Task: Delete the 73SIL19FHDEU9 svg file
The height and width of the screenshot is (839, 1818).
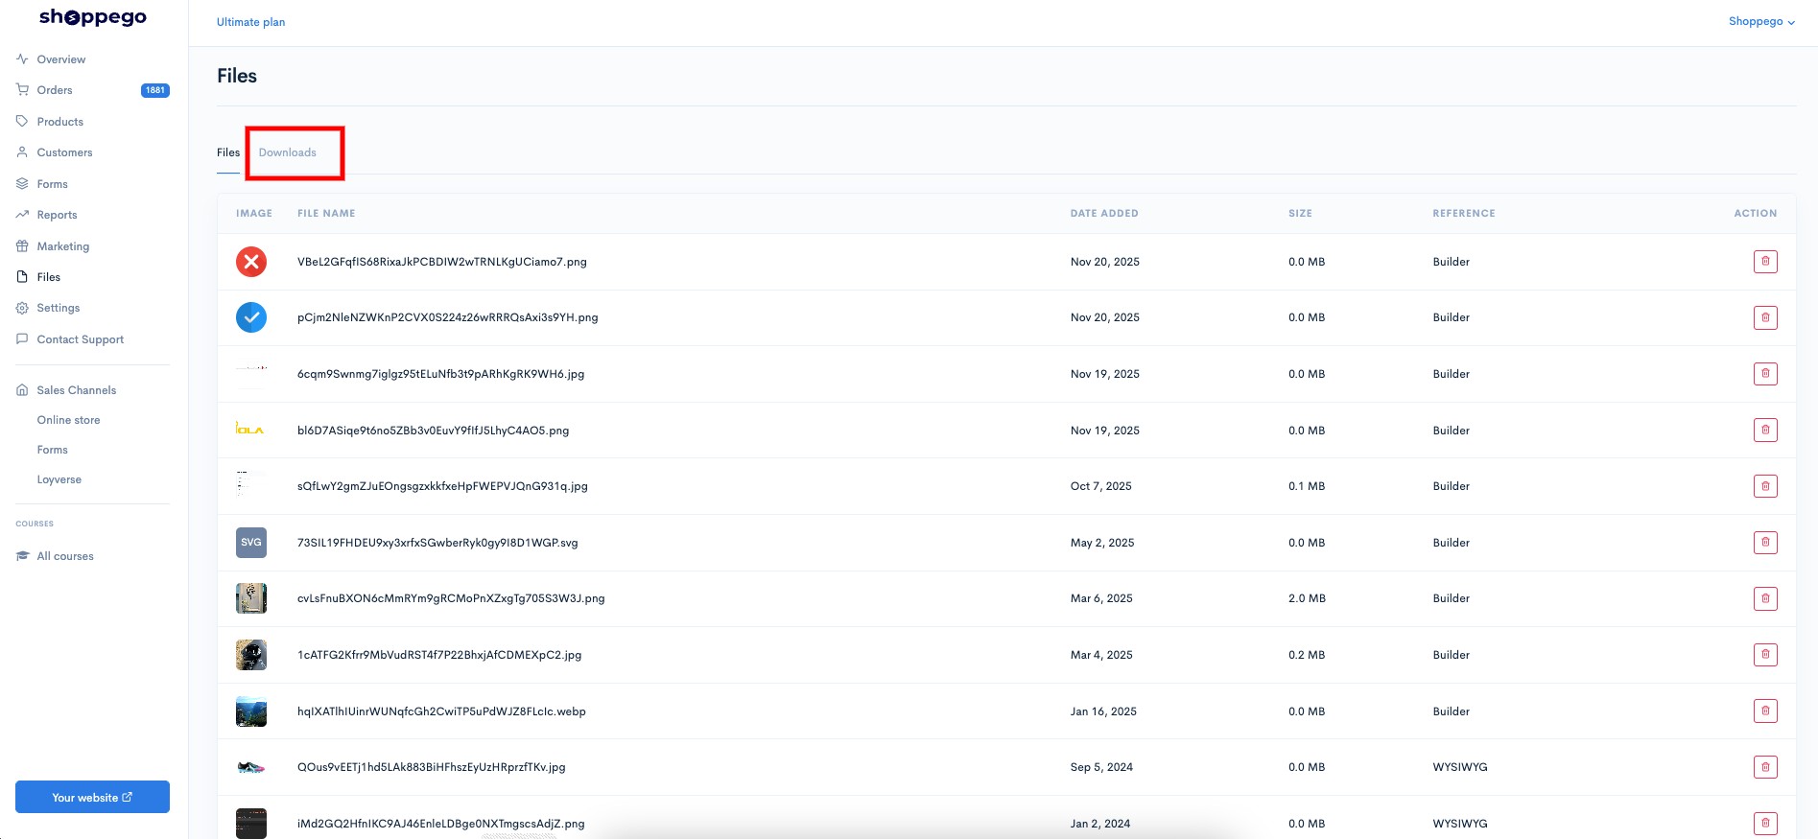Action: click(1765, 543)
